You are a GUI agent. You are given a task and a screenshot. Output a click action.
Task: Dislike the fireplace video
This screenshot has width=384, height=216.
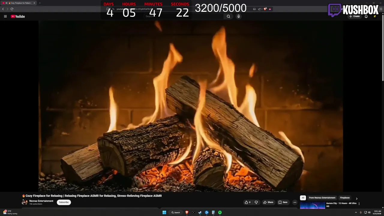(256, 202)
